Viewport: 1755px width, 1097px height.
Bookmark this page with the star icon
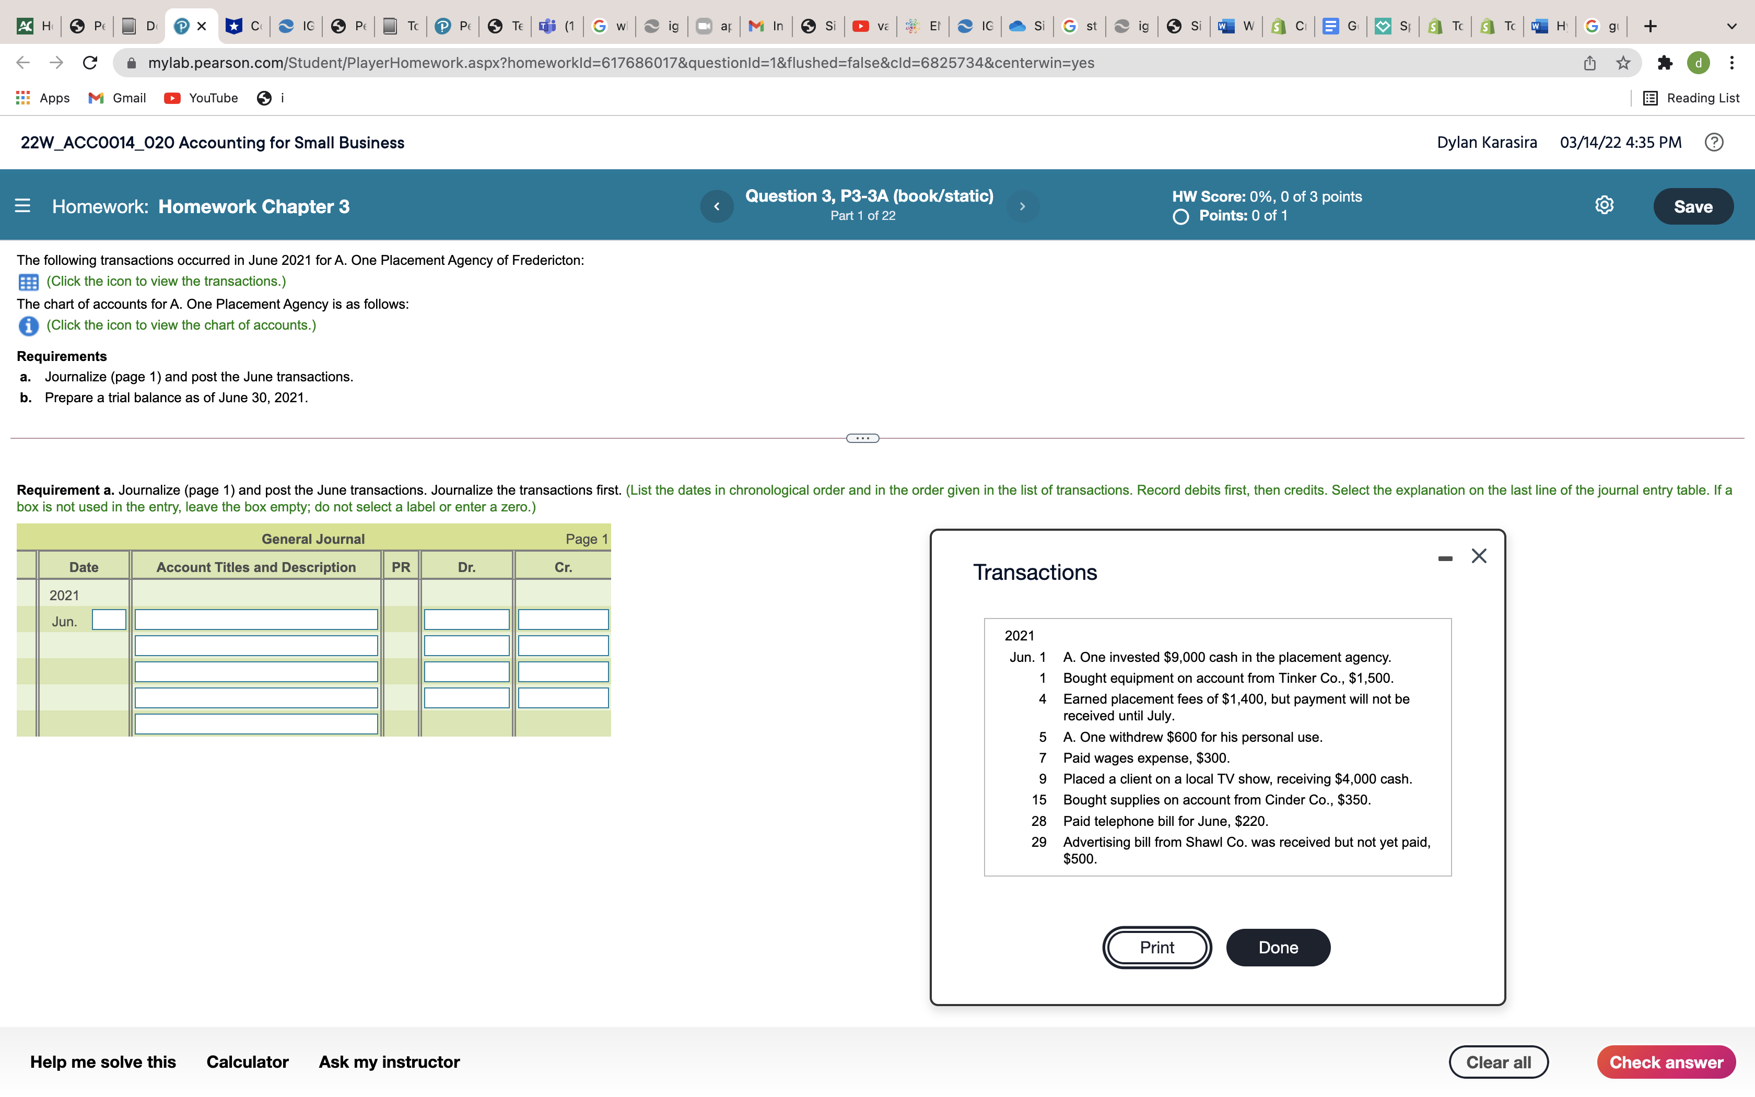(1623, 63)
